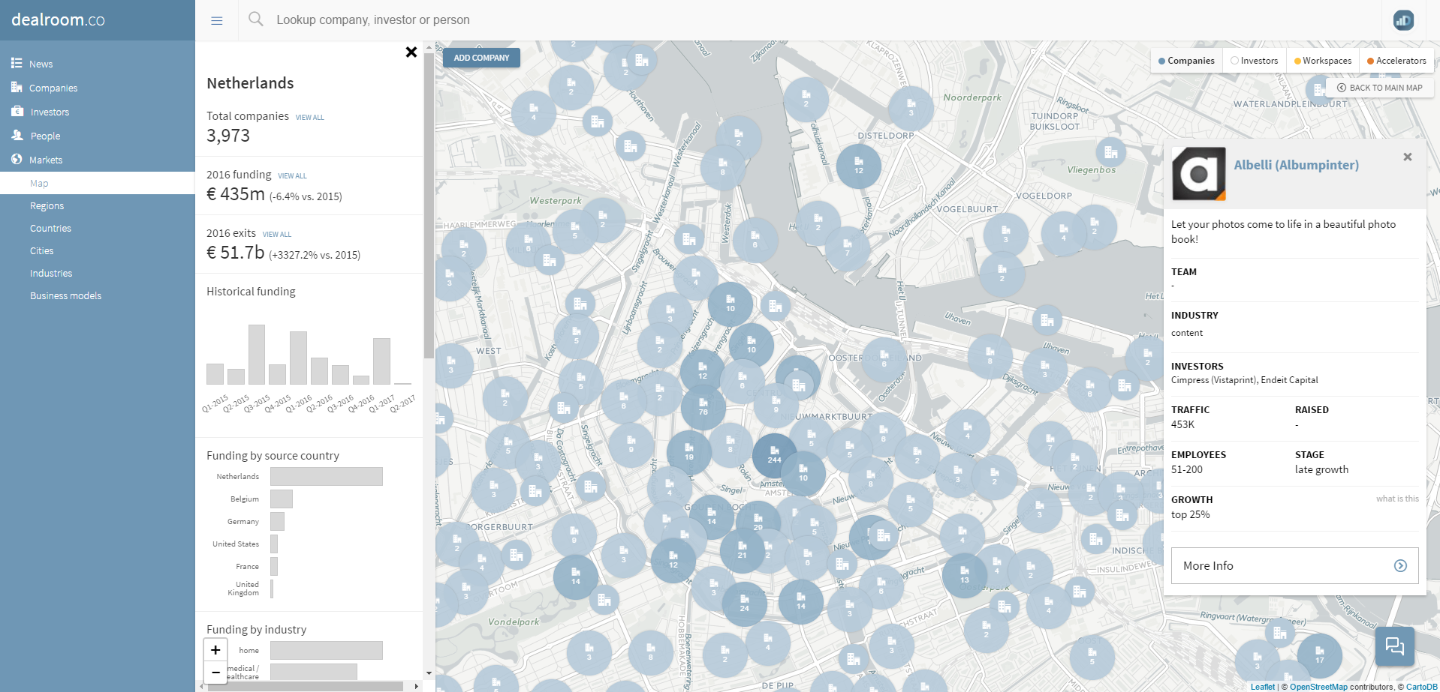
Task: Click the Albelli company logo
Action: [x=1199, y=173]
